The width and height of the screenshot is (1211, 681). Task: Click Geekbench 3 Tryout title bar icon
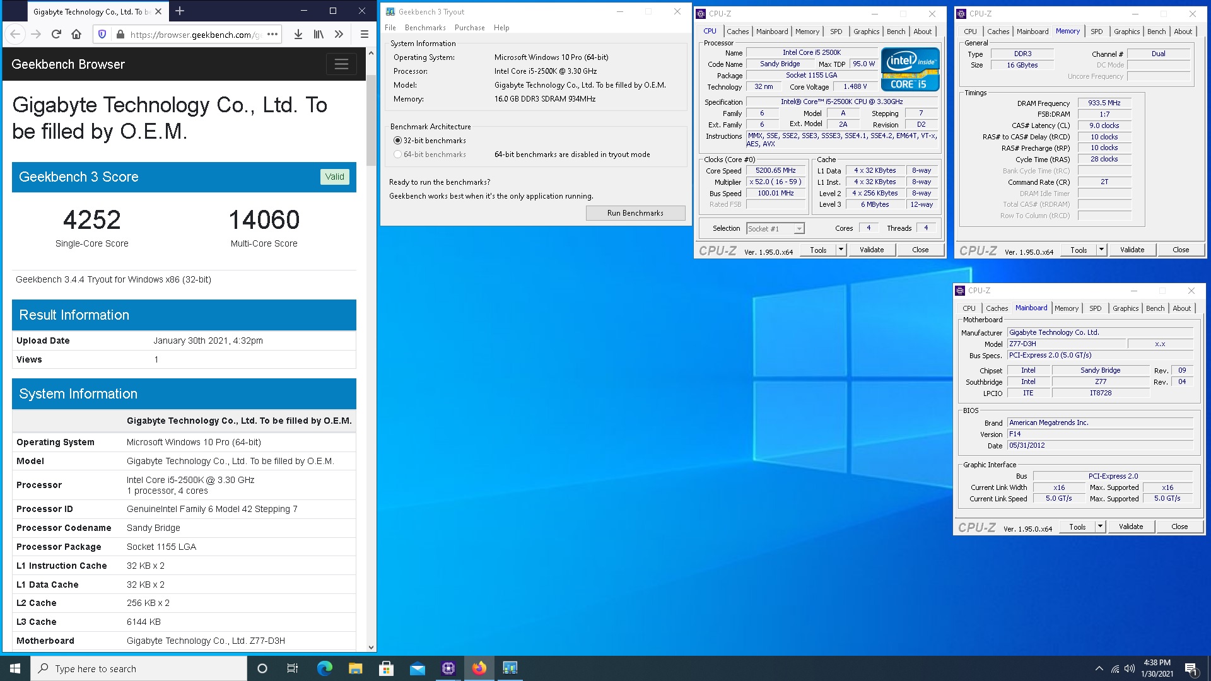(390, 11)
